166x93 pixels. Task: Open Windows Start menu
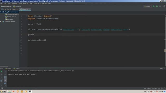3,91
